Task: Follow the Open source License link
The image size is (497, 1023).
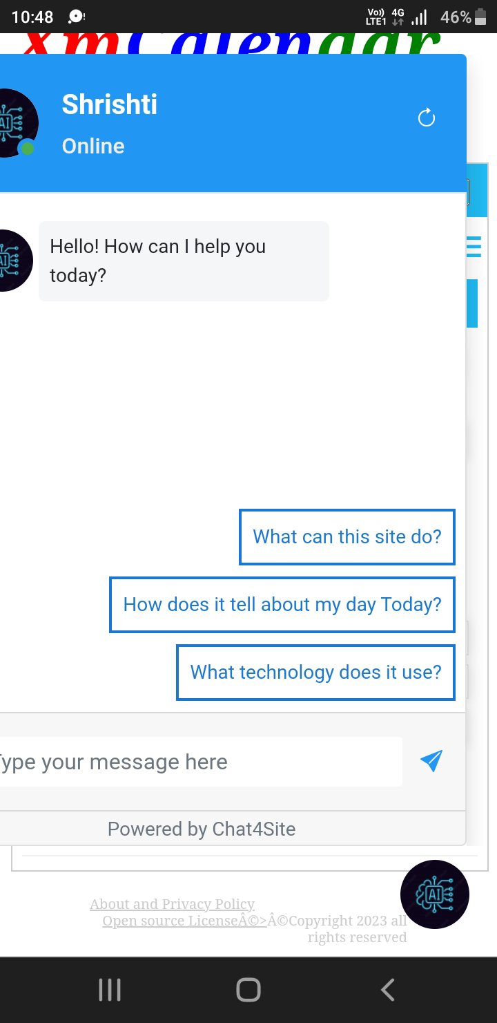Action: (184, 921)
